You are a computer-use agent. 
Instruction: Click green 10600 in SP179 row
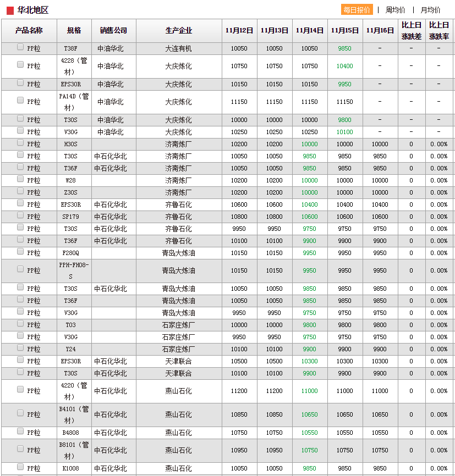tap(309, 217)
